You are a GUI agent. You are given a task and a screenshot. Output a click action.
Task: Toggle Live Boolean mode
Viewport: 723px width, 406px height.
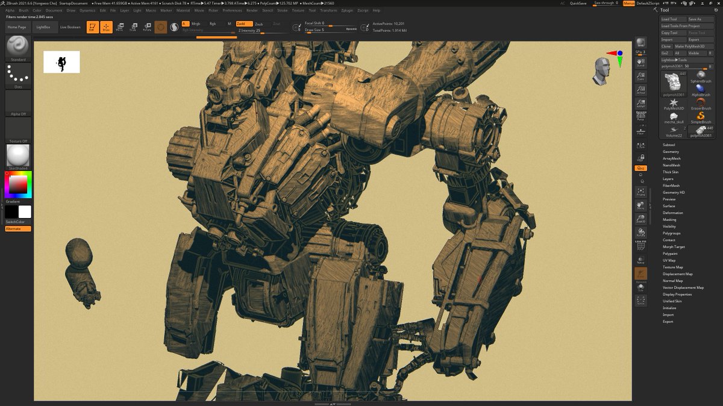70,27
